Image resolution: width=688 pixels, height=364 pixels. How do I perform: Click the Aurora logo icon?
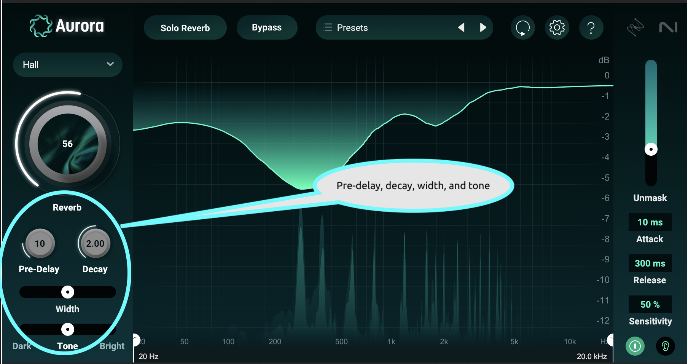click(x=41, y=26)
